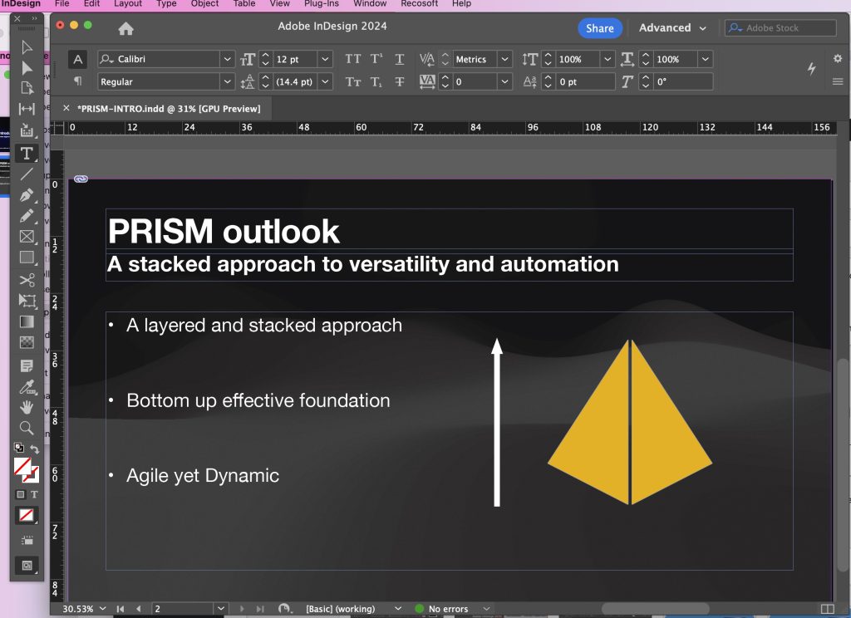The image size is (851, 618).
Task: Toggle All Caps formatting
Action: (353, 59)
